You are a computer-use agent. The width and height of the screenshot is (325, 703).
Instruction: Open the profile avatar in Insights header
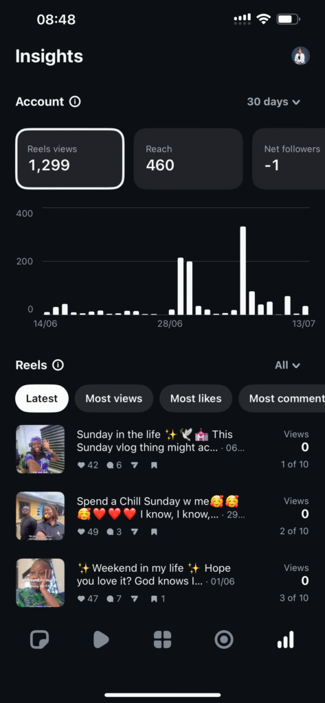tap(301, 56)
